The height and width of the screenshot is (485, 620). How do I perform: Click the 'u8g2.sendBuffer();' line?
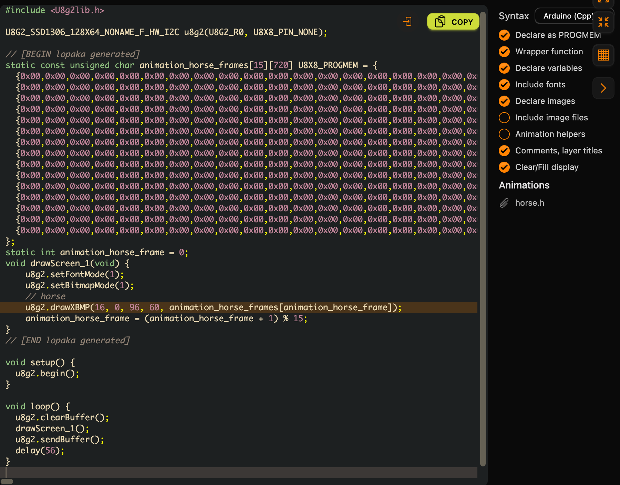tap(60, 440)
